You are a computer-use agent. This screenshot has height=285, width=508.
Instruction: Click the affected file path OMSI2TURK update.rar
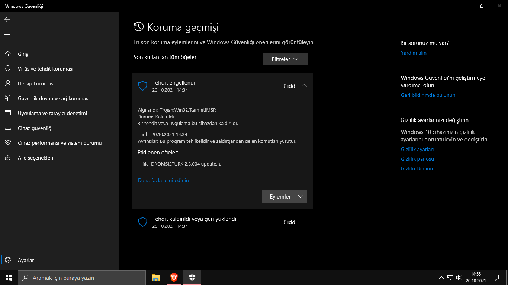pos(183,163)
